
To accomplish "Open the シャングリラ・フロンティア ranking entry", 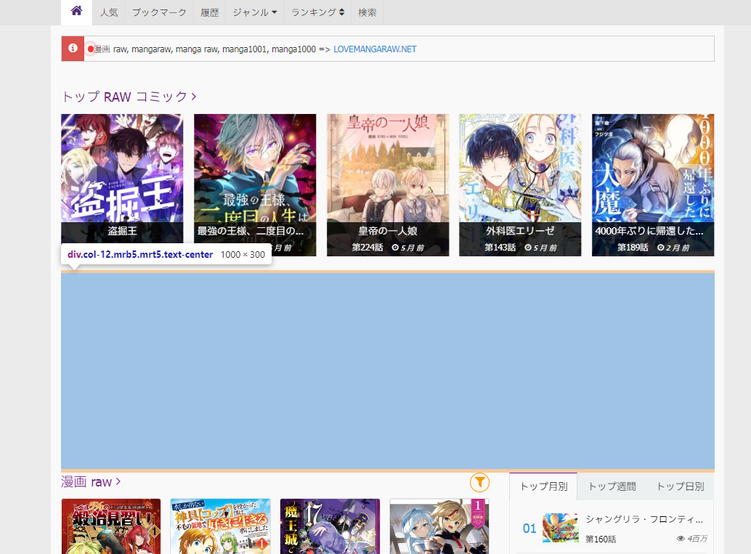I will (x=644, y=520).
